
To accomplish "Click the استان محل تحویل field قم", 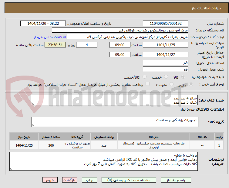I will click(166, 63).
